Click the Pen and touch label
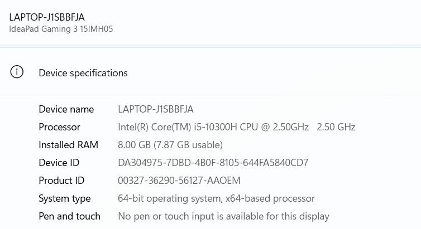 69,216
